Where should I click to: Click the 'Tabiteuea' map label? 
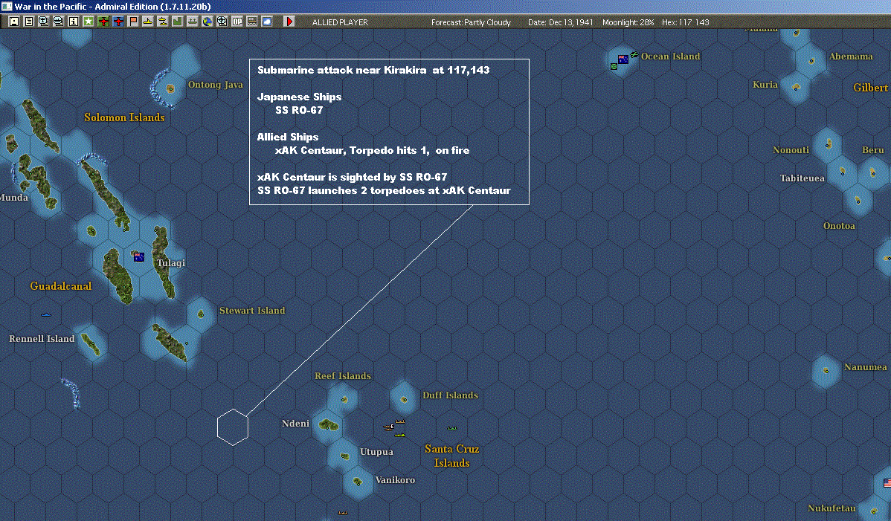click(802, 178)
